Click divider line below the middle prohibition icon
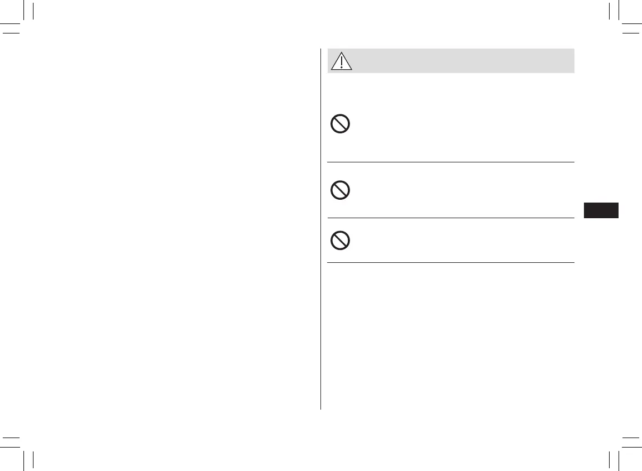The width and height of the screenshot is (642, 471). pyautogui.click(x=450, y=218)
